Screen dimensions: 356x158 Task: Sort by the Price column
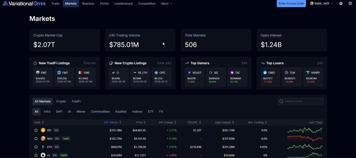141,122
